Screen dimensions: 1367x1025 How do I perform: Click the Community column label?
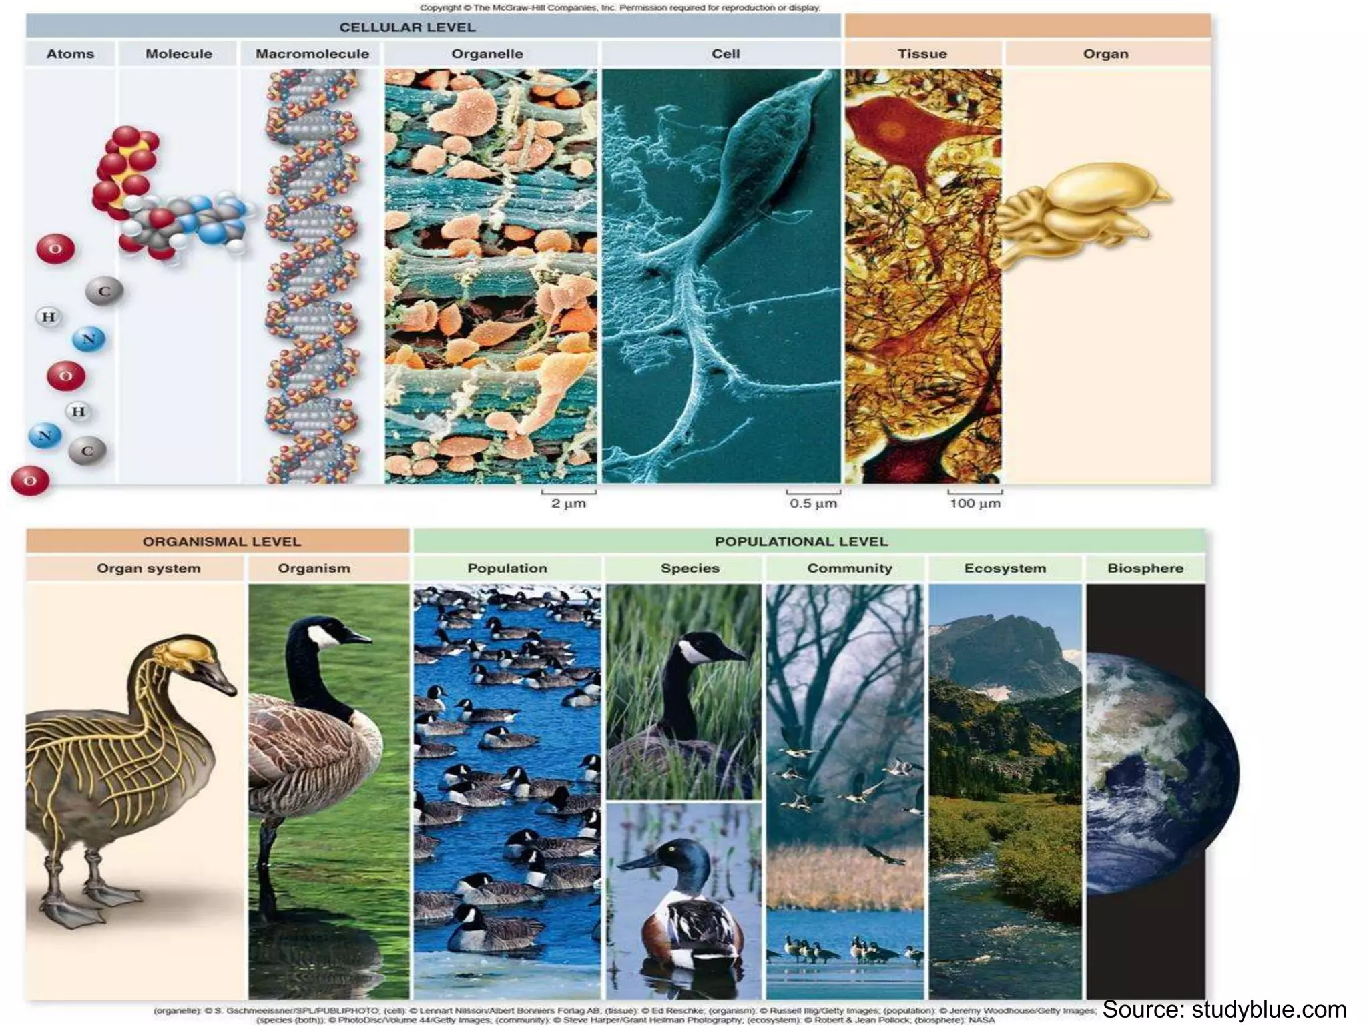(x=849, y=569)
